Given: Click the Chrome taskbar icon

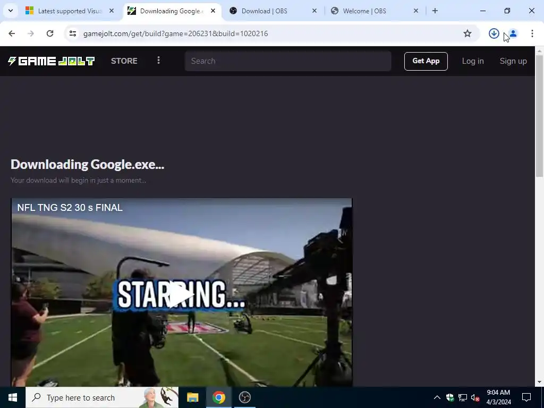Looking at the screenshot, I should pyautogui.click(x=218, y=397).
